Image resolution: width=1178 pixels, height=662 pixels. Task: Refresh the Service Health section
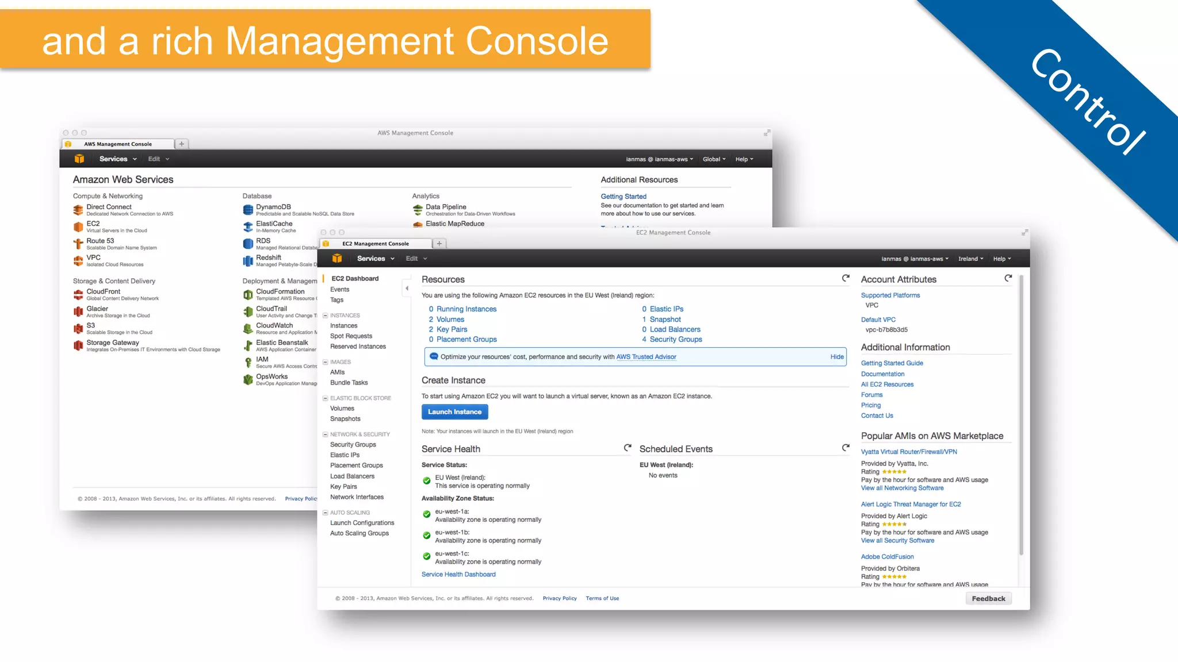point(628,448)
